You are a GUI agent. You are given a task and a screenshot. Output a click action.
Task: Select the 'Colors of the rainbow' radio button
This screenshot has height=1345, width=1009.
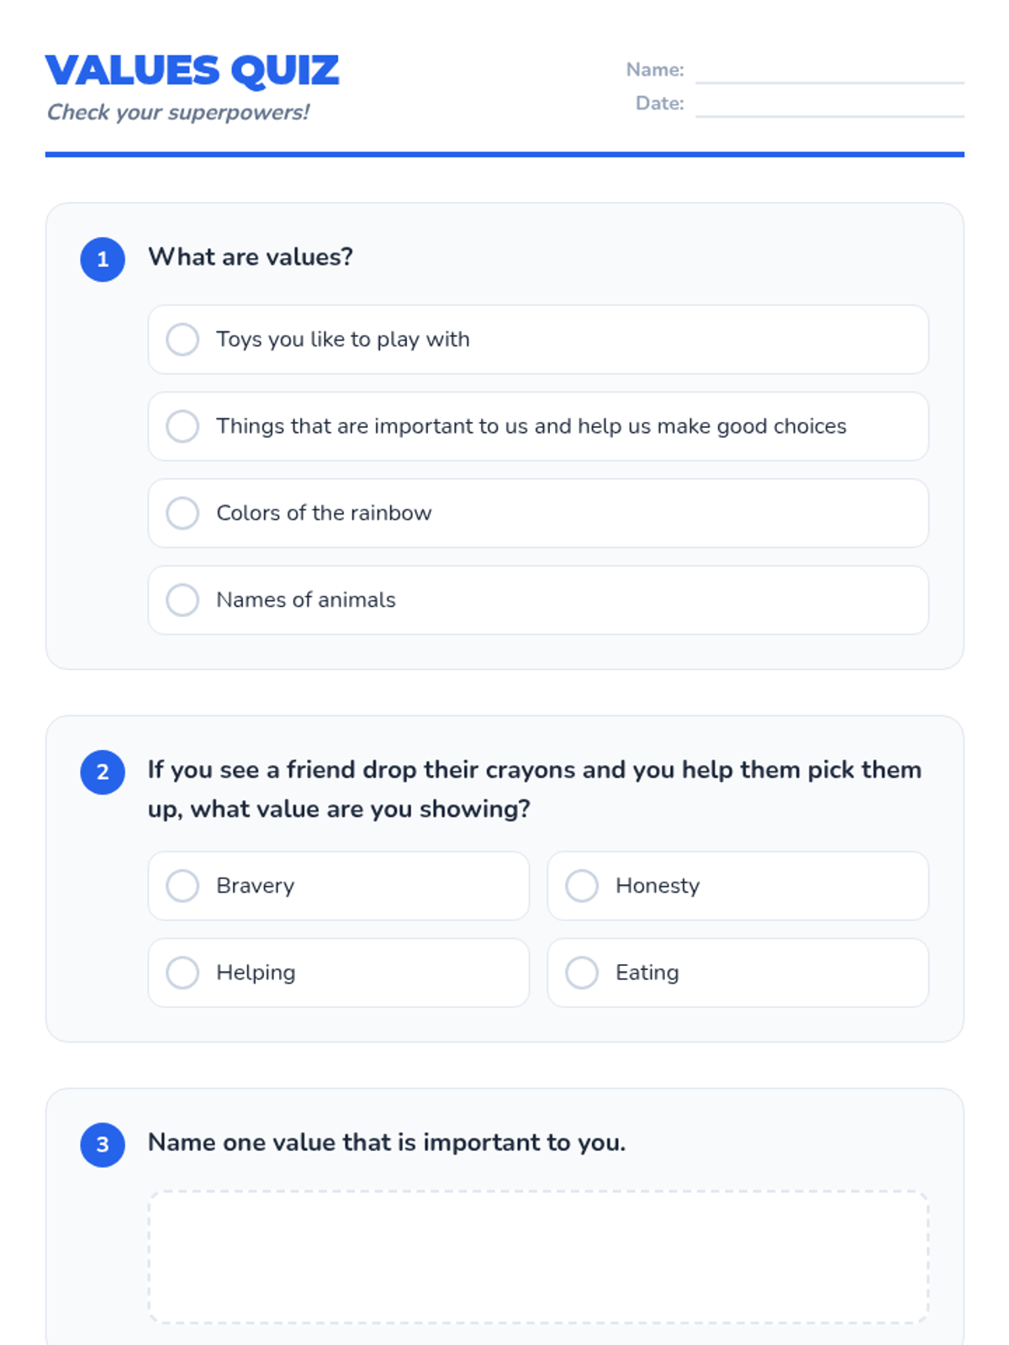tap(182, 513)
